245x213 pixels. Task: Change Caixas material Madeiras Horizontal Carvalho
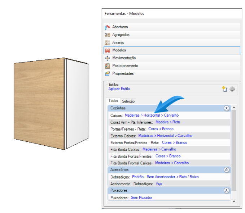(152, 115)
